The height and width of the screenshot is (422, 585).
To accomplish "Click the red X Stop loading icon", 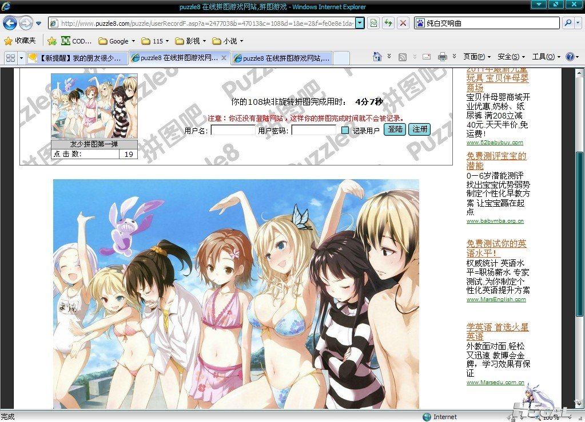I will 403,23.
